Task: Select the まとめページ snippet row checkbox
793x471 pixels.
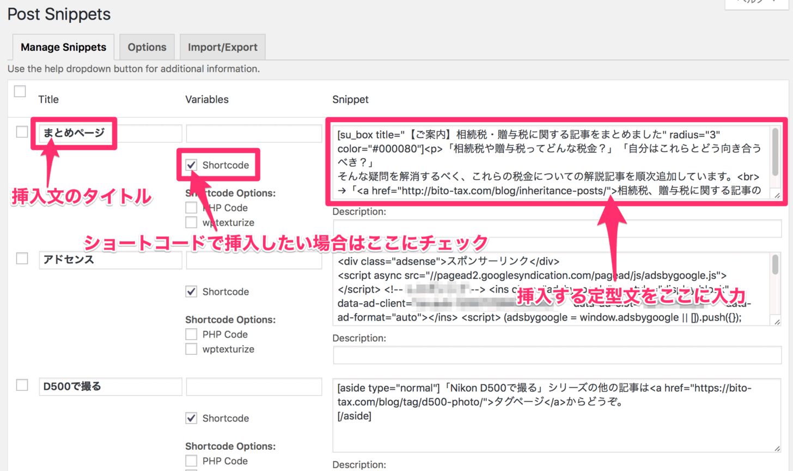Action: [x=22, y=132]
